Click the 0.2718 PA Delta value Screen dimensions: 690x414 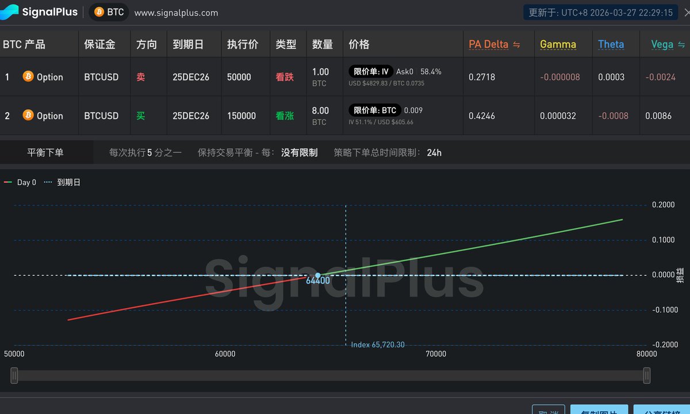pos(482,77)
